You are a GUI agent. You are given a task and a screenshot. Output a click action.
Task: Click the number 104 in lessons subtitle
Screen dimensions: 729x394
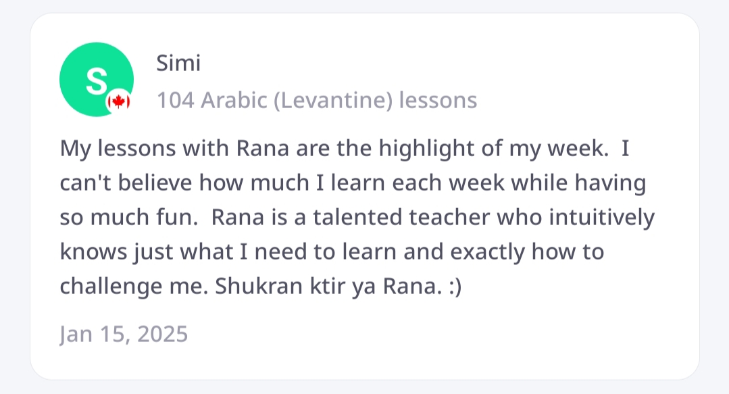tap(176, 101)
